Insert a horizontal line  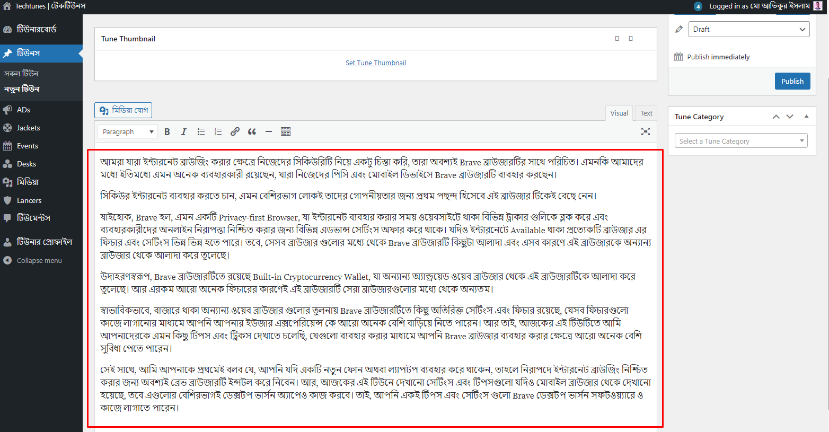coord(269,131)
